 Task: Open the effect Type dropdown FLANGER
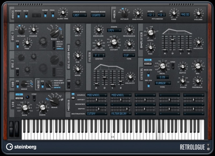(x=163, y=83)
